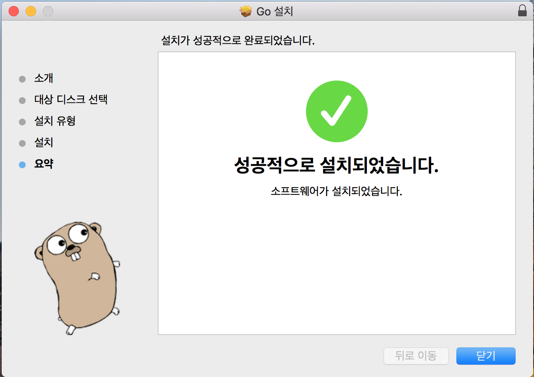The height and width of the screenshot is (377, 534).
Task: Click the gray bullet next to 설치 유형
Action: (22, 122)
